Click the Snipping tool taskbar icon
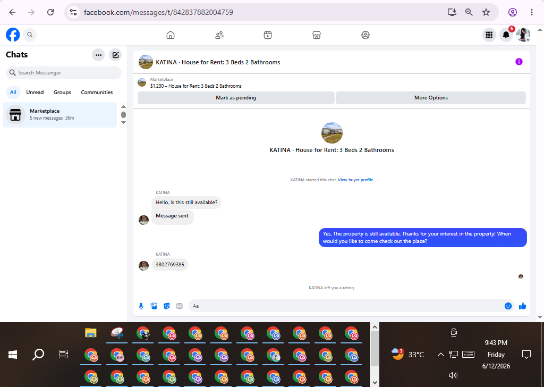544x387 pixels. pyautogui.click(x=117, y=333)
